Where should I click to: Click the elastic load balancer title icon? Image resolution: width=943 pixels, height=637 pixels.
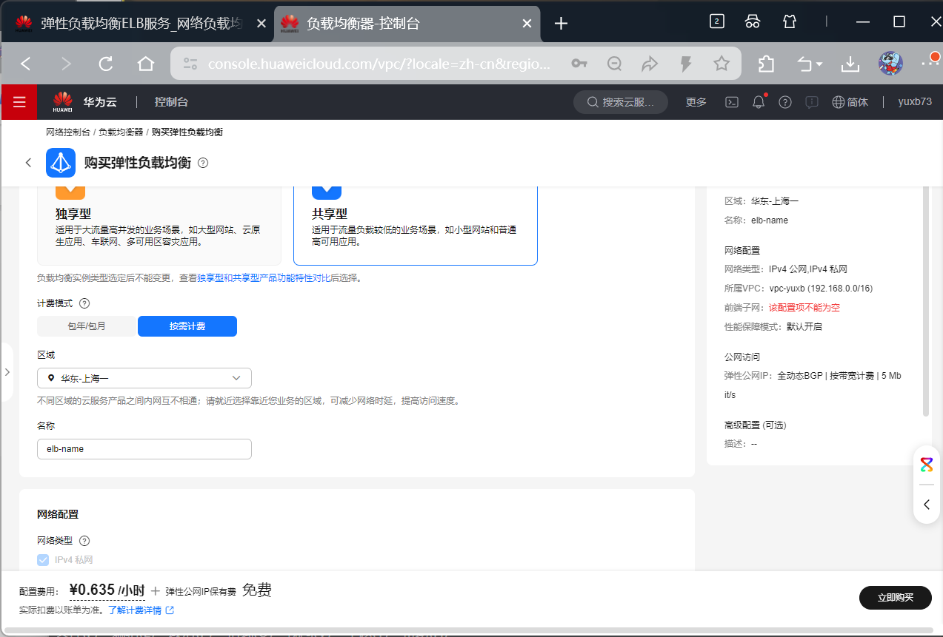point(61,163)
